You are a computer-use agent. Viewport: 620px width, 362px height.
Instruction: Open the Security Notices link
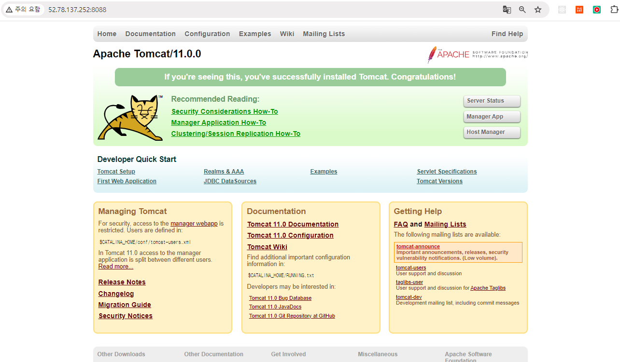[126, 316]
